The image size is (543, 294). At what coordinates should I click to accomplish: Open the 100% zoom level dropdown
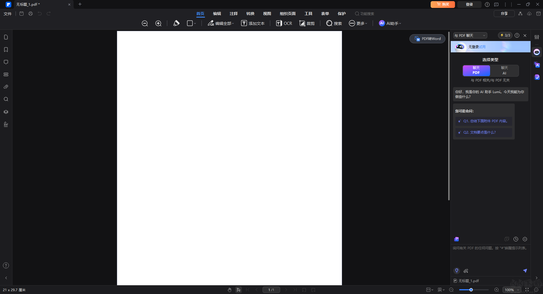tap(512, 290)
